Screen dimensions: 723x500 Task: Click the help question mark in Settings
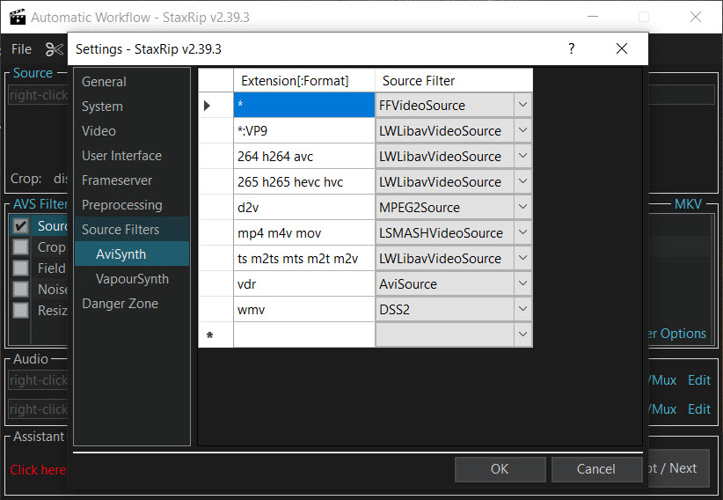coord(572,48)
